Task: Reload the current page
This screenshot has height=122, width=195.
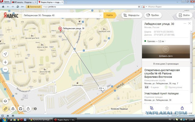Action: pyautogui.click(x=18, y=7)
